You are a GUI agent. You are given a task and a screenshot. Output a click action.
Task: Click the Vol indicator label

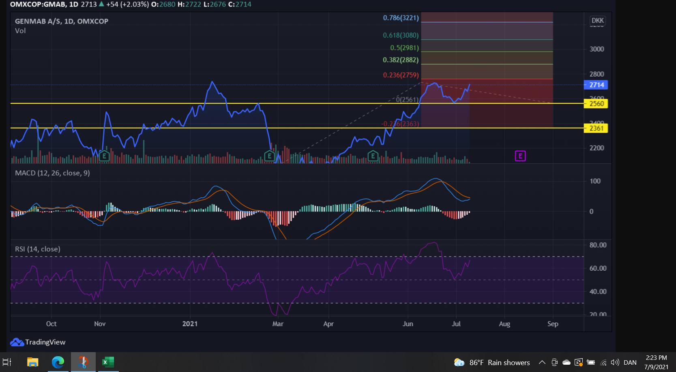pos(20,31)
